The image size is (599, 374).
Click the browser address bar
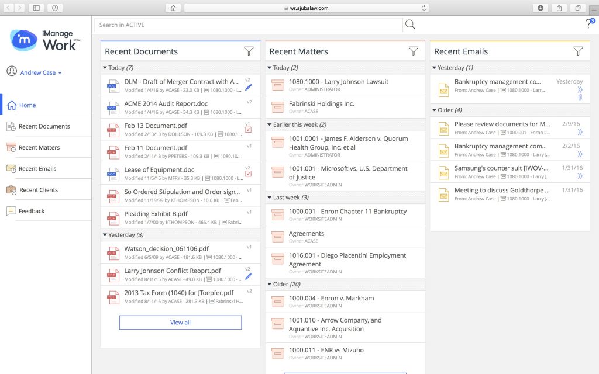coord(307,8)
